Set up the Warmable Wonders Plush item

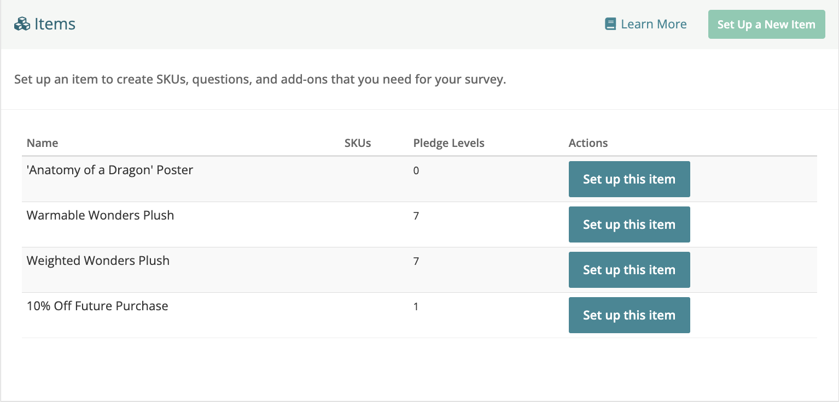(629, 224)
